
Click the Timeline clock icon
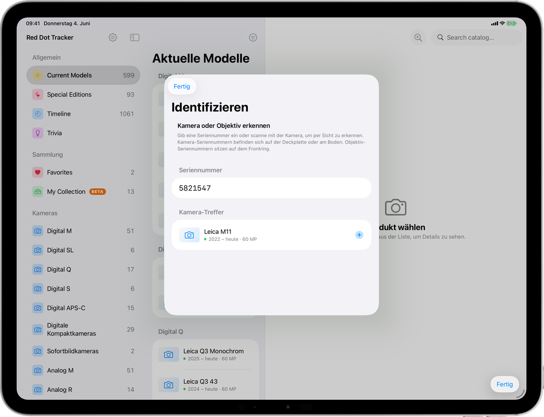[38, 114]
